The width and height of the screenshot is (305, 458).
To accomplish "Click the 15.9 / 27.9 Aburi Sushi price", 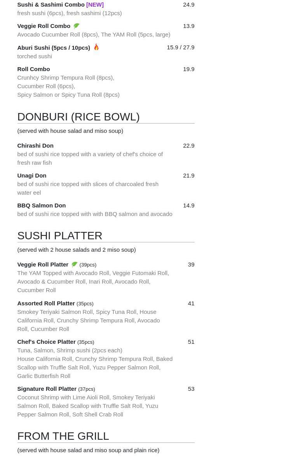I will click(x=181, y=47).
